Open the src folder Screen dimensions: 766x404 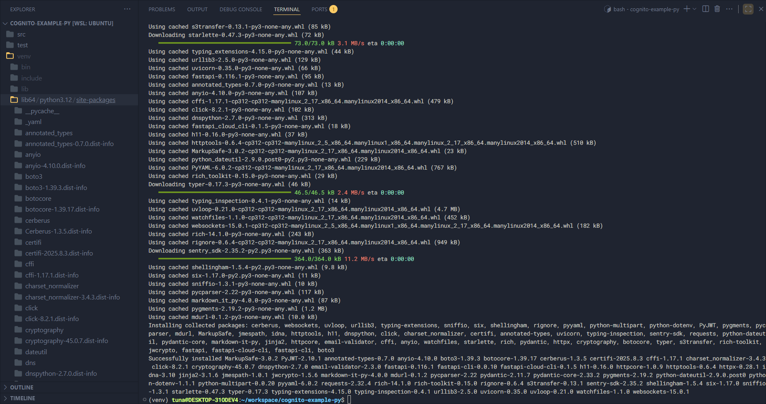21,34
